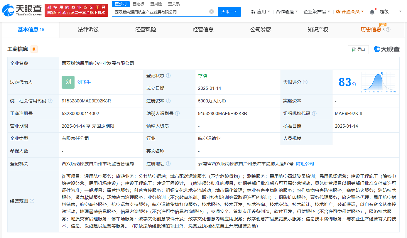Click help icon next to 天眼评分

click(305, 82)
